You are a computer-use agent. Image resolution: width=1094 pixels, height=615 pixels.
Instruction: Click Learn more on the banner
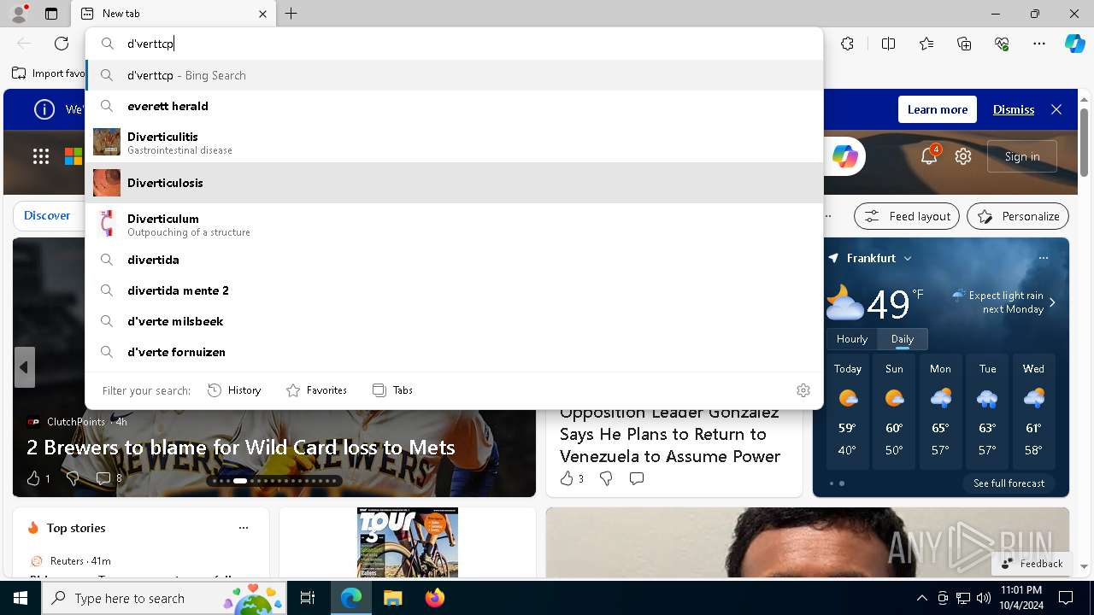(x=937, y=109)
